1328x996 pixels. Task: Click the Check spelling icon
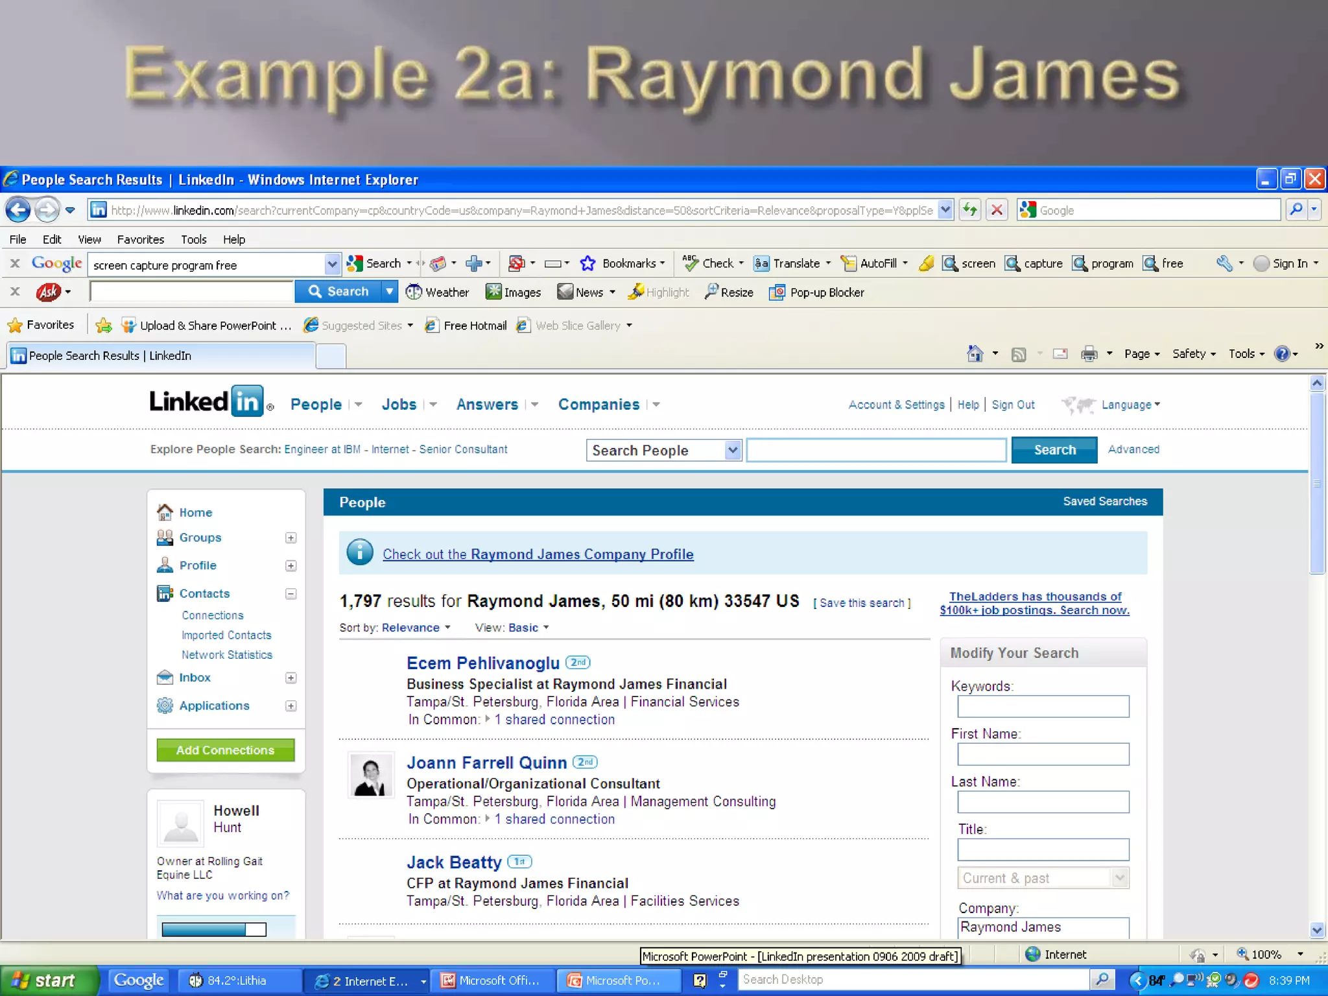[x=690, y=263]
